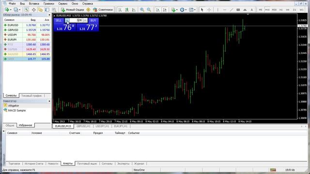Open the Сервис menu
The height and width of the screenshot is (174, 310).
[x=63, y=3]
